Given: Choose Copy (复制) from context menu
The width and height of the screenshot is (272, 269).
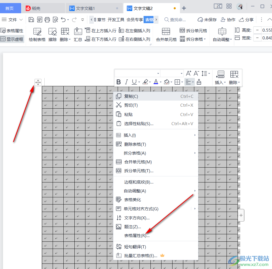Looking at the screenshot, I should tap(156, 96).
